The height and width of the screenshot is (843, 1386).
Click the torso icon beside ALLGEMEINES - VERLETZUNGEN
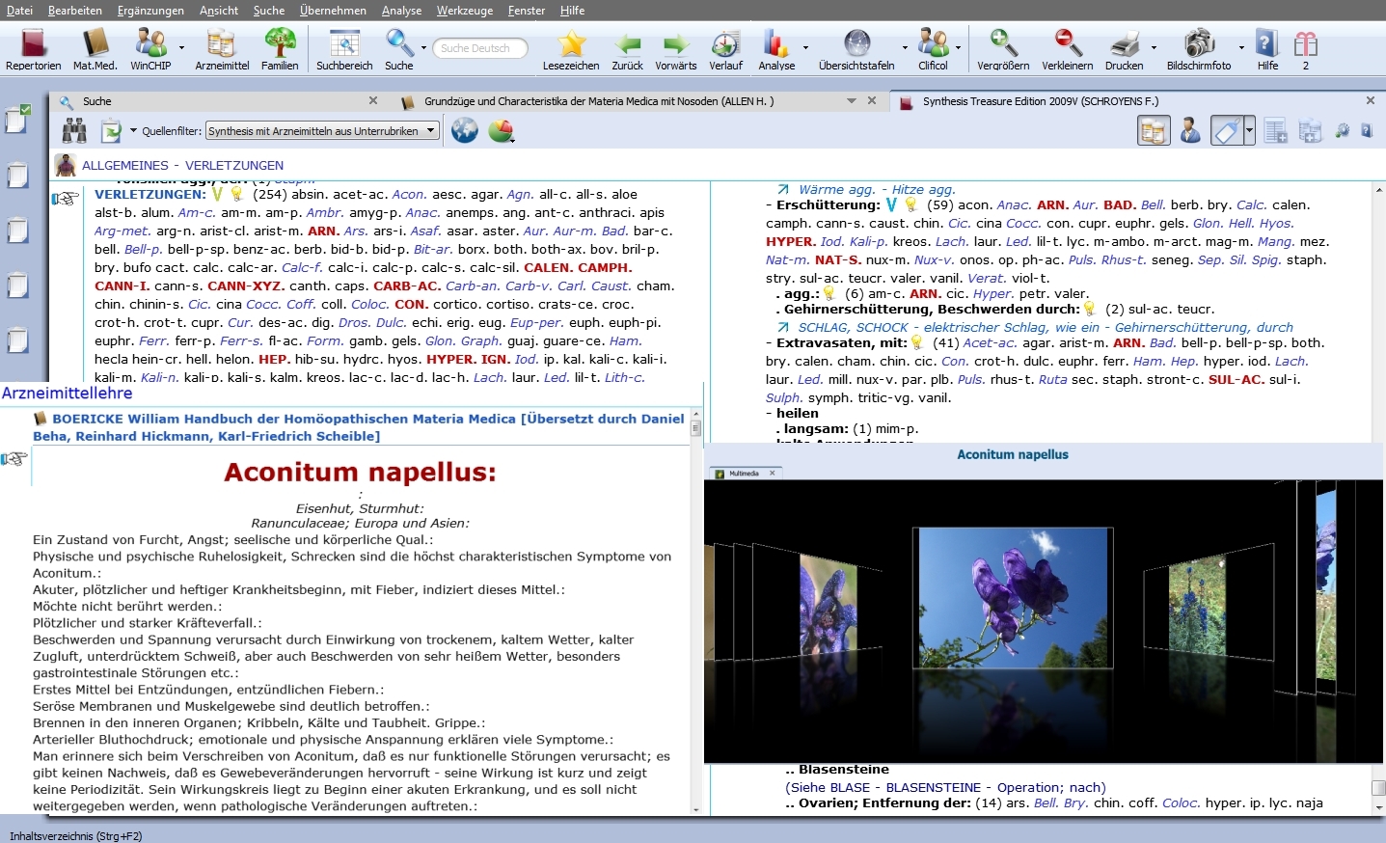[66, 165]
